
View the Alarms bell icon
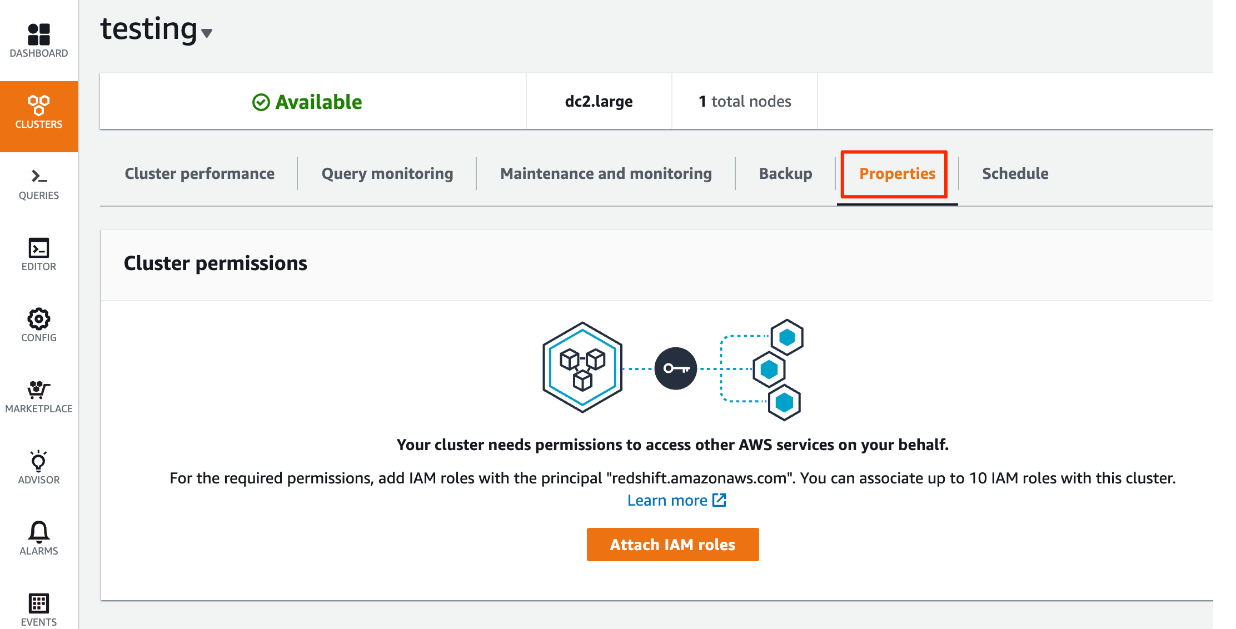coord(39,532)
